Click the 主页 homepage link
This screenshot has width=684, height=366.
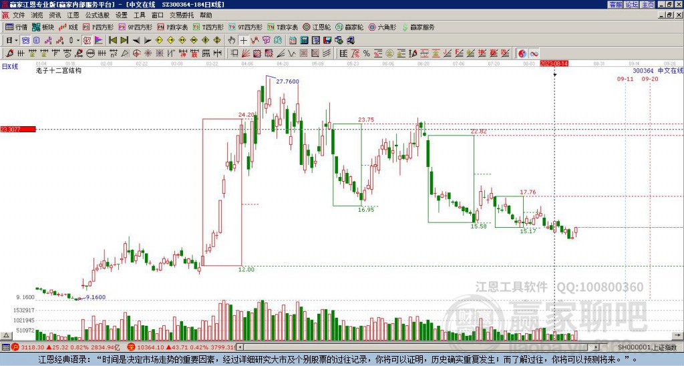(647, 5)
